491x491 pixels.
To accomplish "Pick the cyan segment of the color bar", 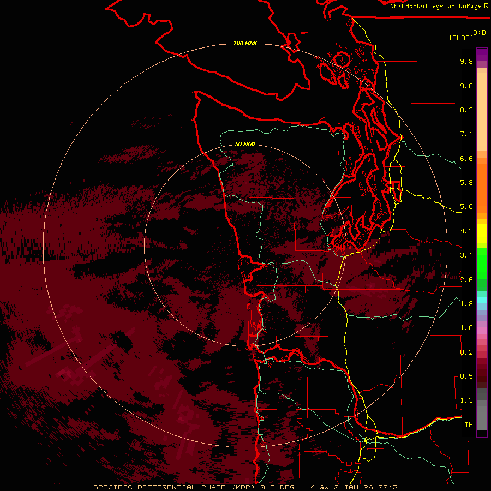I will click(482, 300).
